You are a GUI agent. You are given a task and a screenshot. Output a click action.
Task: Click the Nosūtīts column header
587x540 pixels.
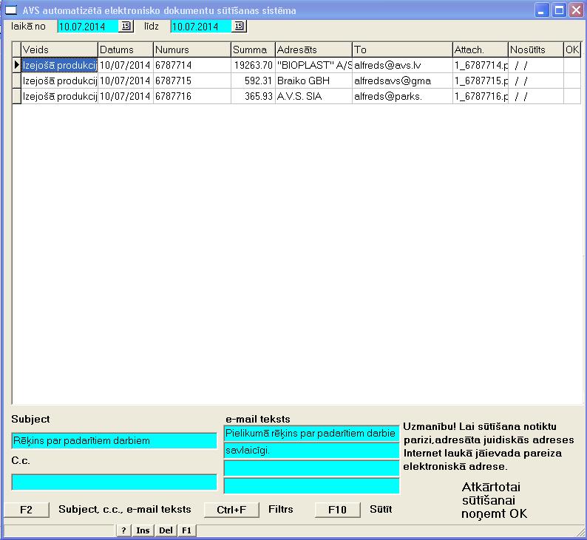(536, 49)
